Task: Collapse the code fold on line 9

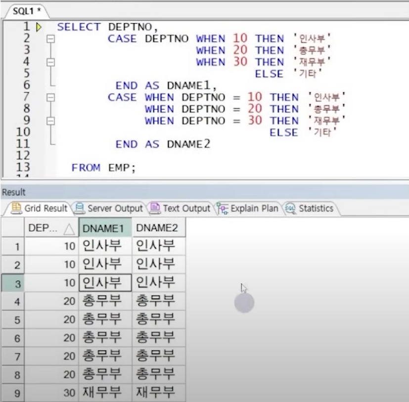Action: 50,121
